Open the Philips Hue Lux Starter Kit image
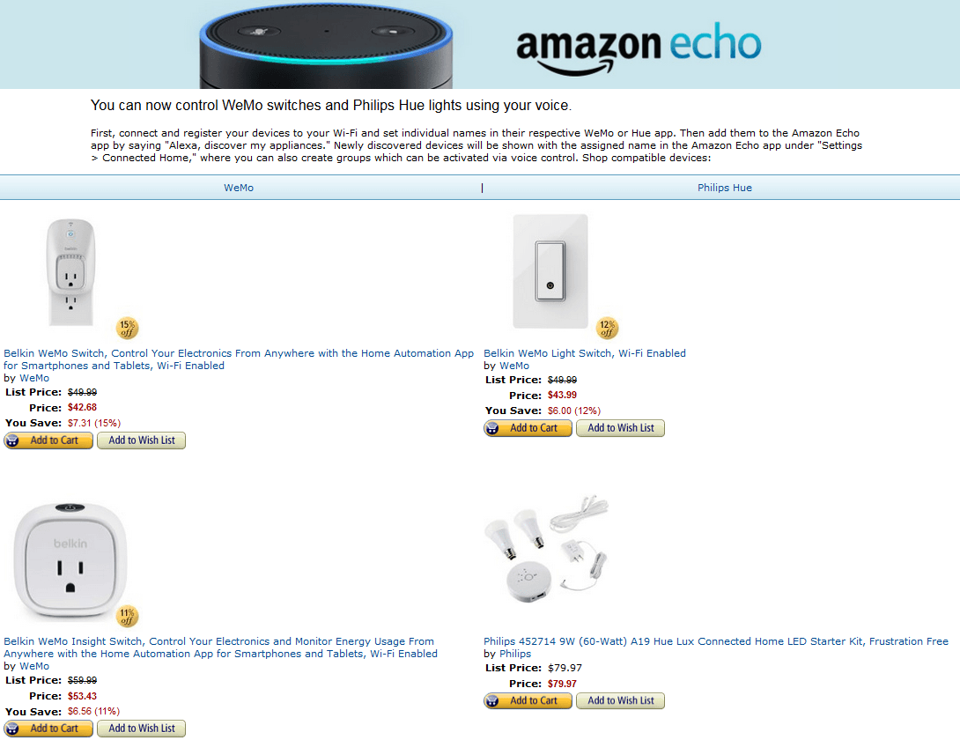960x740 pixels. 546,548
